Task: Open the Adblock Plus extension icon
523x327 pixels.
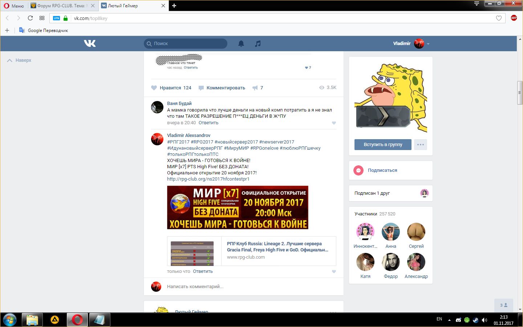Action: pyautogui.click(x=514, y=18)
